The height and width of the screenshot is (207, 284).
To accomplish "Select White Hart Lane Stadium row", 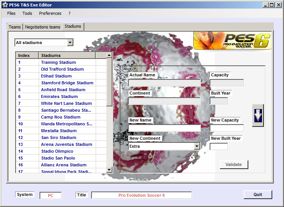I will click(61, 103).
